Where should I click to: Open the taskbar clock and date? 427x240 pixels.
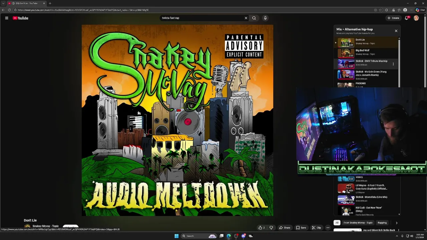coord(420,236)
